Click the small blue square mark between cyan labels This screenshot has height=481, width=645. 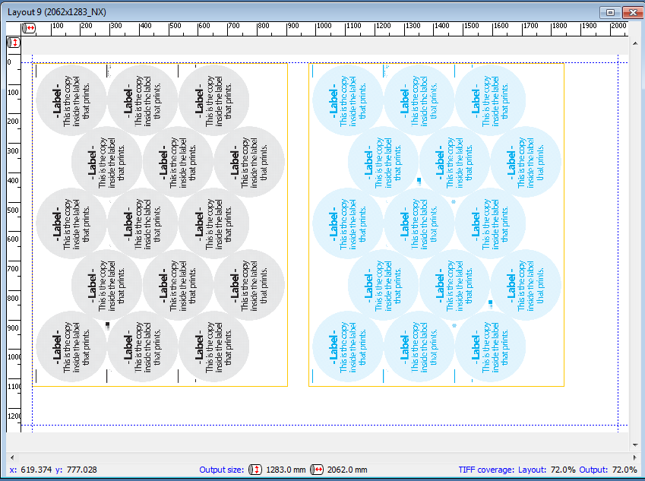[x=419, y=180]
